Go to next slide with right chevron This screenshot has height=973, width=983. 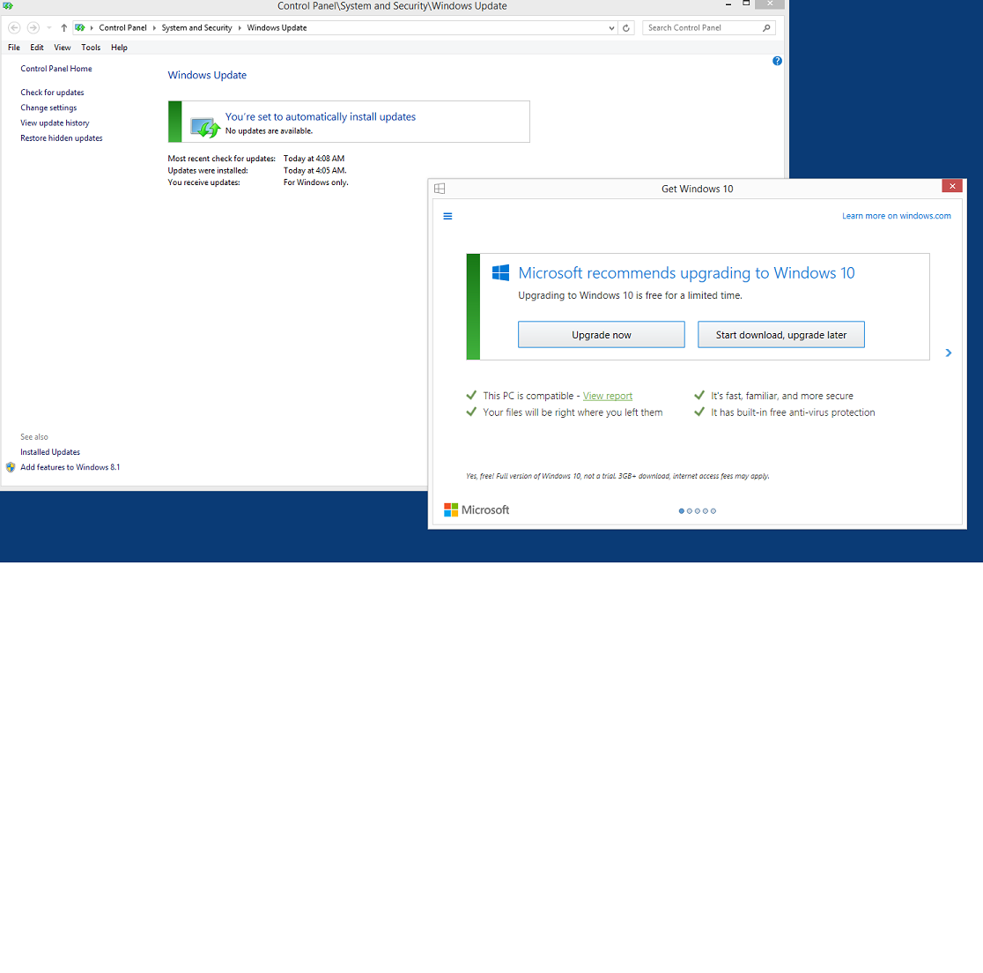pyautogui.click(x=949, y=353)
